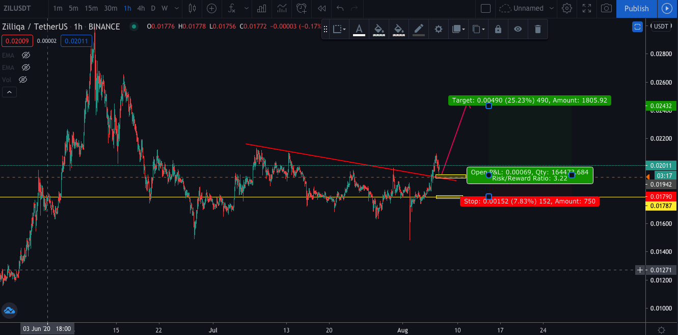The height and width of the screenshot is (335, 678).
Task: Delete the selected drawing with trash icon
Action: pos(537,29)
